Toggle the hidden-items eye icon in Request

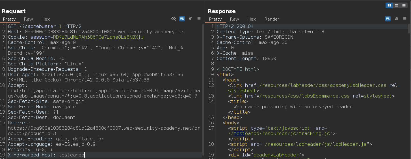point(174,19)
